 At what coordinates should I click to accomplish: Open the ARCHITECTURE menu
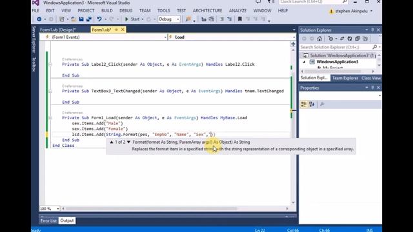(207, 10)
